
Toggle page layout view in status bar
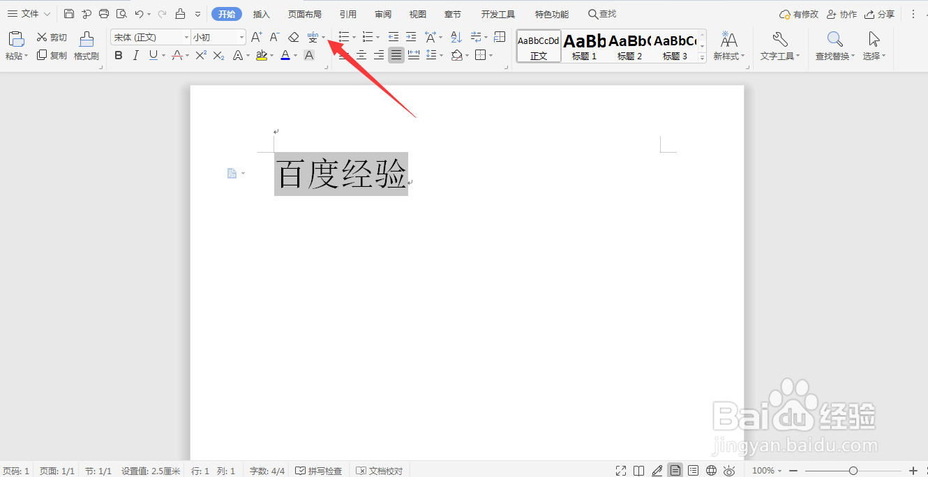coord(675,471)
